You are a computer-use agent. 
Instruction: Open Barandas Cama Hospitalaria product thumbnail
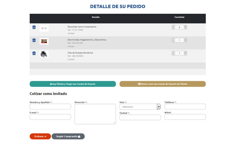coord(44,28)
